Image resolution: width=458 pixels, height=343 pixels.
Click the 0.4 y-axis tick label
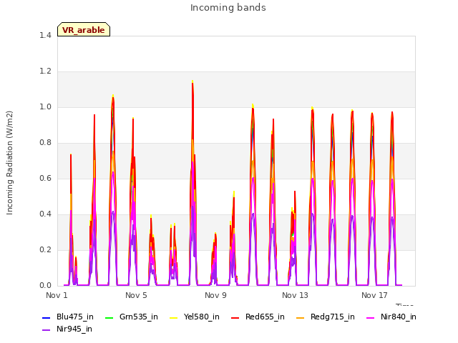[45, 214]
